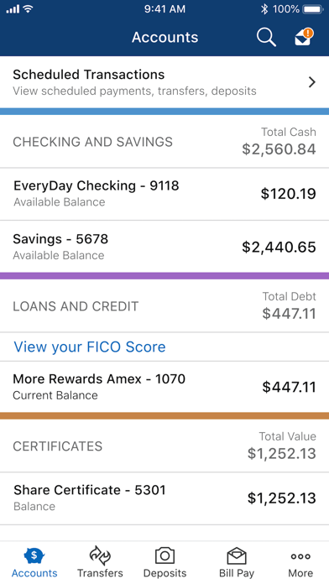Expand Scheduled Transactions with the chevron arrow
Image resolution: width=329 pixels, height=584 pixels.
(x=312, y=82)
